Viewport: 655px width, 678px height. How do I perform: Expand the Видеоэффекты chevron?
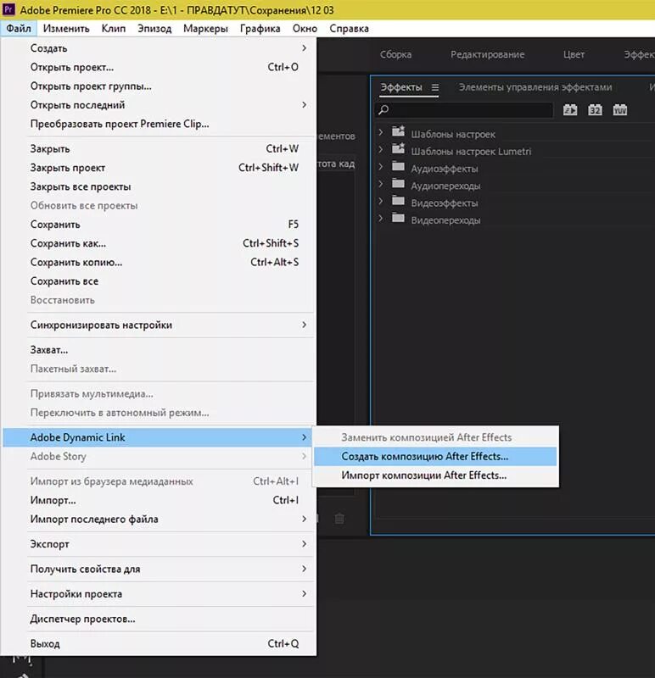click(381, 201)
